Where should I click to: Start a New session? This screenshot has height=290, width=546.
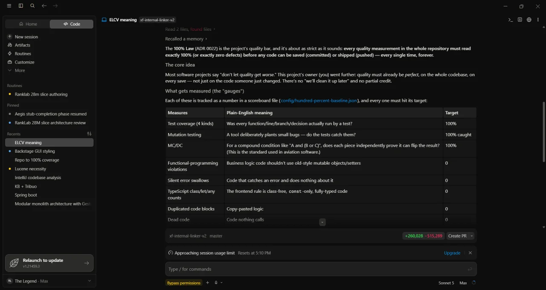point(26,37)
